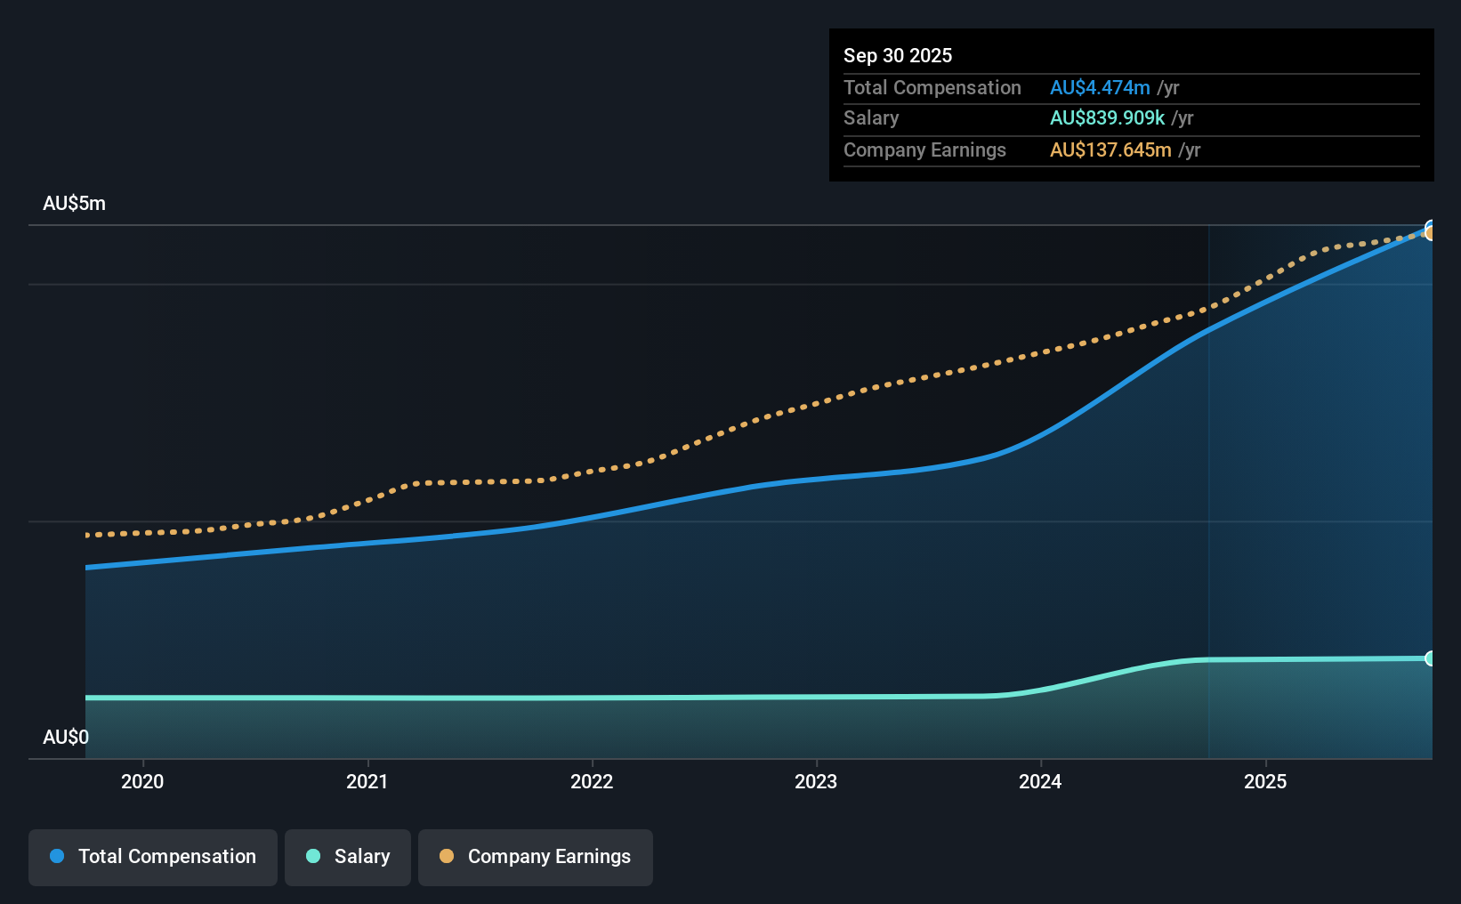
Task: Select the orange Company Earnings endpoint marker
Action: 1431,233
